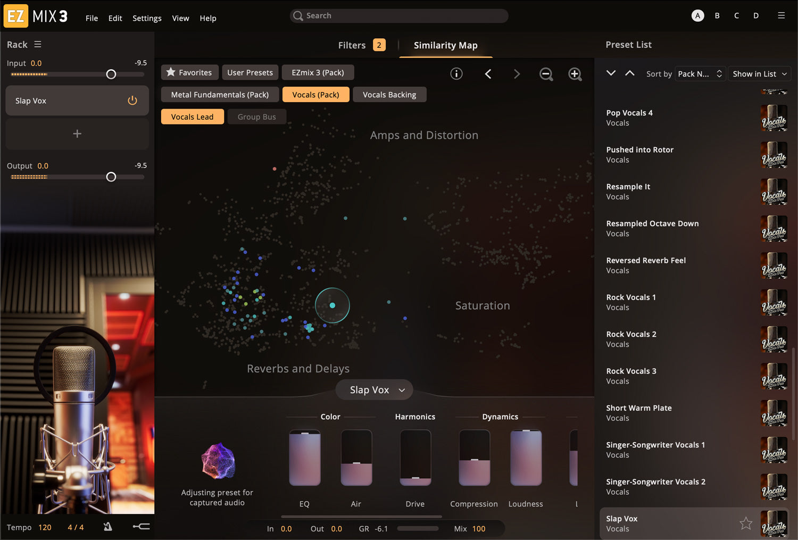The width and height of the screenshot is (798, 540).
Task: Jump to previous preset with up chevron
Action: (x=630, y=73)
